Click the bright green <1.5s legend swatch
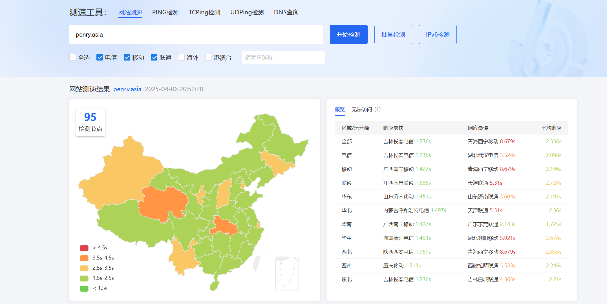Viewport: 607px width, 304px height. (x=84, y=289)
